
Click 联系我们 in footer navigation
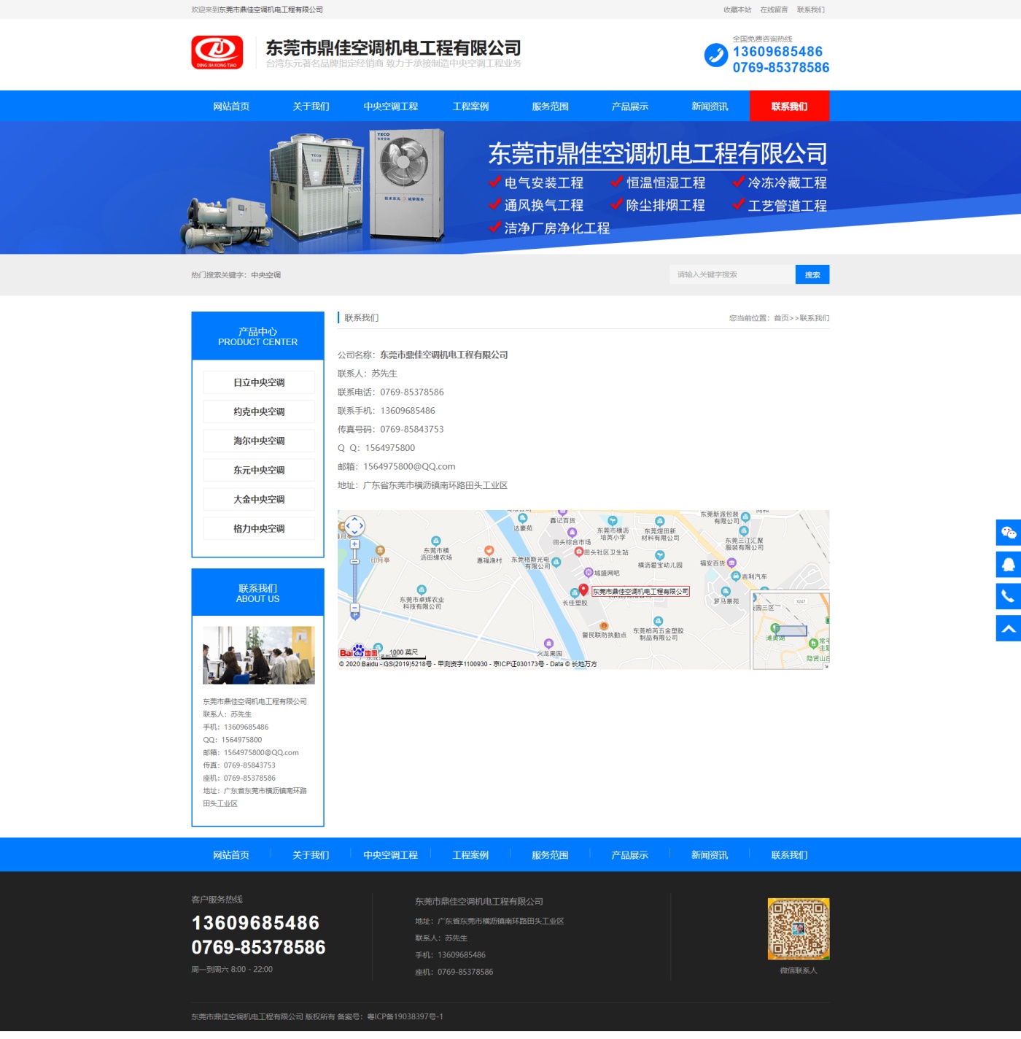(790, 855)
